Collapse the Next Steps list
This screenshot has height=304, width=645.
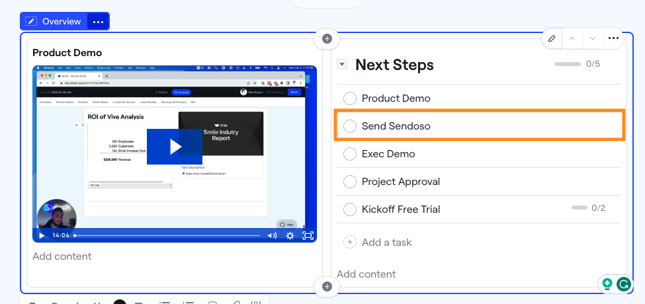[x=342, y=64]
